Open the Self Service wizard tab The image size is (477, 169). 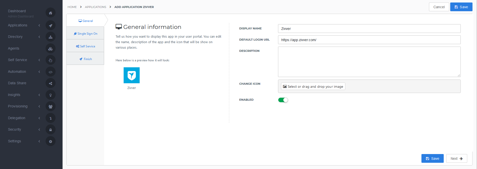coord(85,46)
